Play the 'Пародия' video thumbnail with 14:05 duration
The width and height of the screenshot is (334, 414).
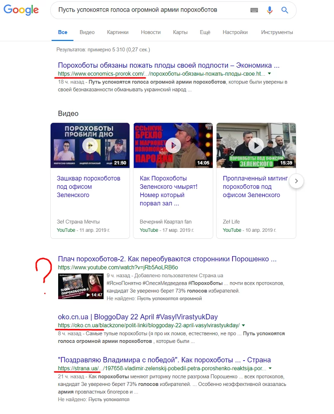(173, 145)
